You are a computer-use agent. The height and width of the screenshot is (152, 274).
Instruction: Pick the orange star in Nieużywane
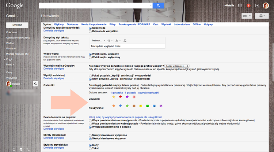114,106
